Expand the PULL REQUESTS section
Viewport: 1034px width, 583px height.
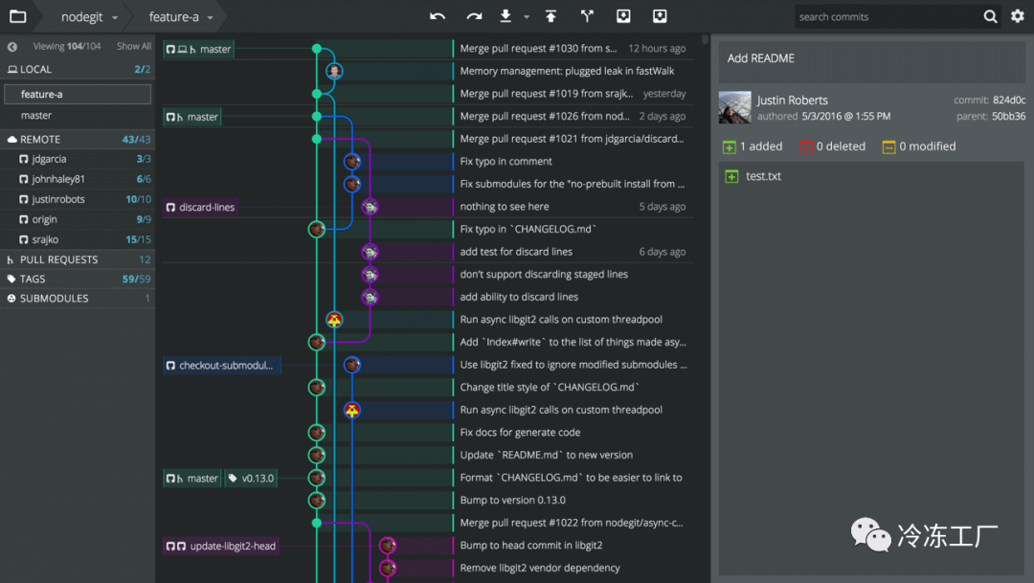59,259
